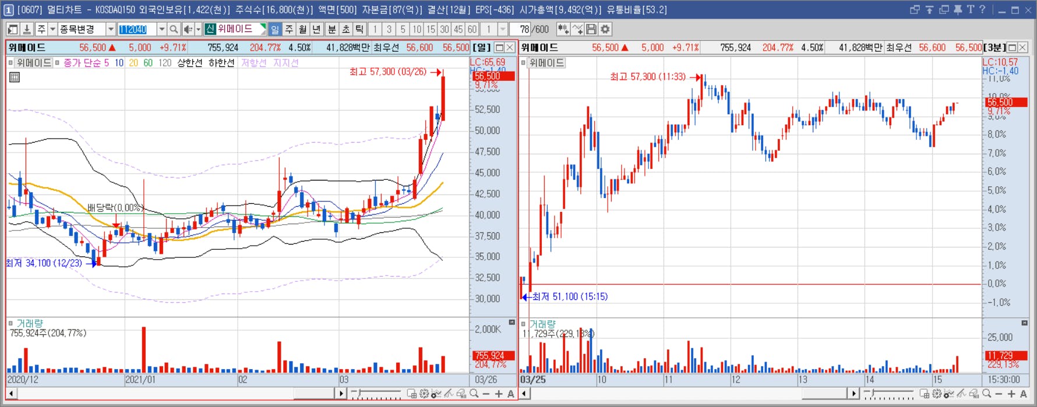
Task: Click the 위메이드 label in right chart
Action: point(546,63)
